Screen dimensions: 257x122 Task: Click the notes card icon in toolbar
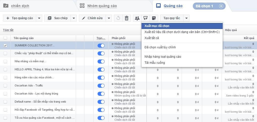(x=154, y=18)
